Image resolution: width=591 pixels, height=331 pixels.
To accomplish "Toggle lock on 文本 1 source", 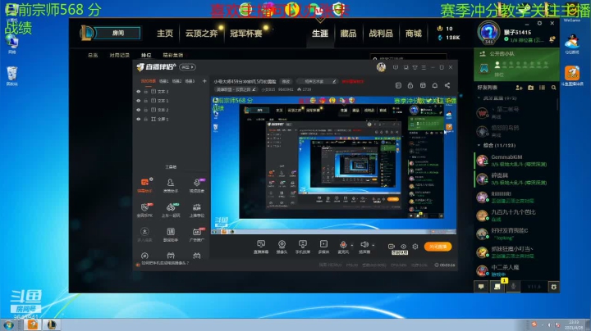I will coord(146,101).
